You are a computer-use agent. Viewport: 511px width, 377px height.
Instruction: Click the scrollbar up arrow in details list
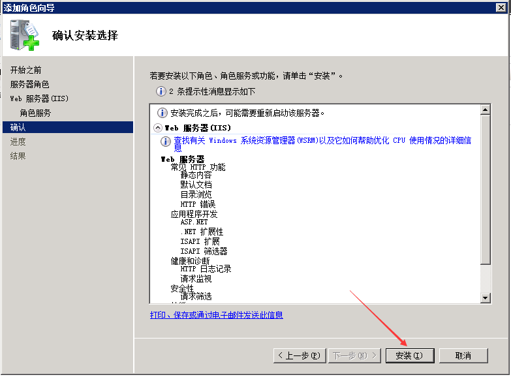point(485,109)
